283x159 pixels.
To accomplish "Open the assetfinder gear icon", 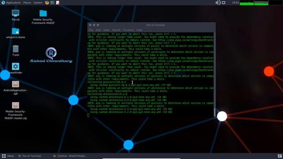I will 15,67.
